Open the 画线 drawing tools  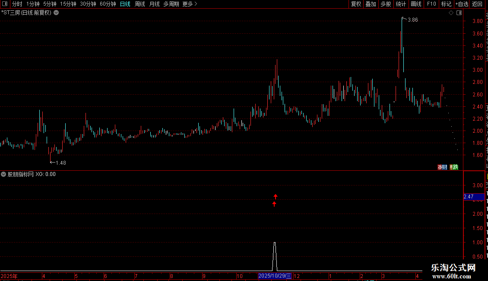[416, 4]
